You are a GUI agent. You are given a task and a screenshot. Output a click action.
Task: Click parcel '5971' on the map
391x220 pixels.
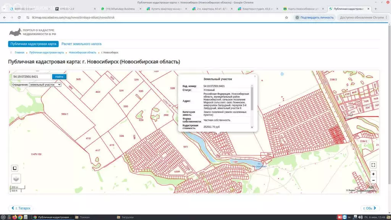coord(186,147)
